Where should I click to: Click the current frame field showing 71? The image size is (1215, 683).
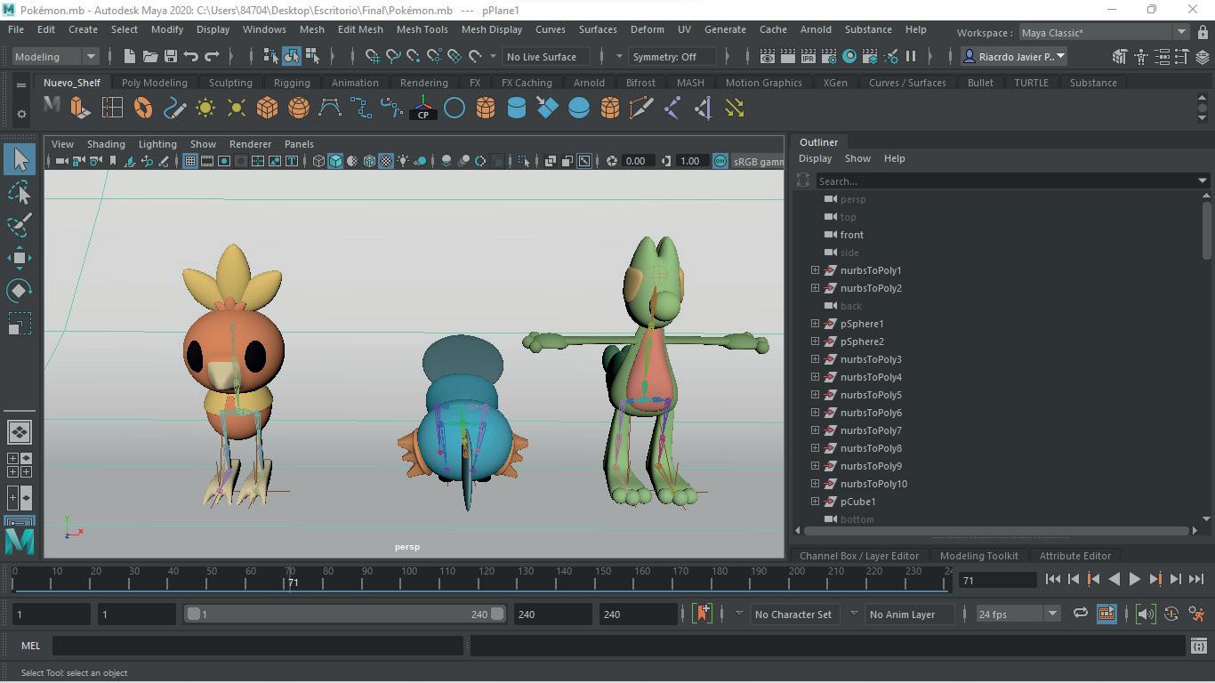coord(997,580)
